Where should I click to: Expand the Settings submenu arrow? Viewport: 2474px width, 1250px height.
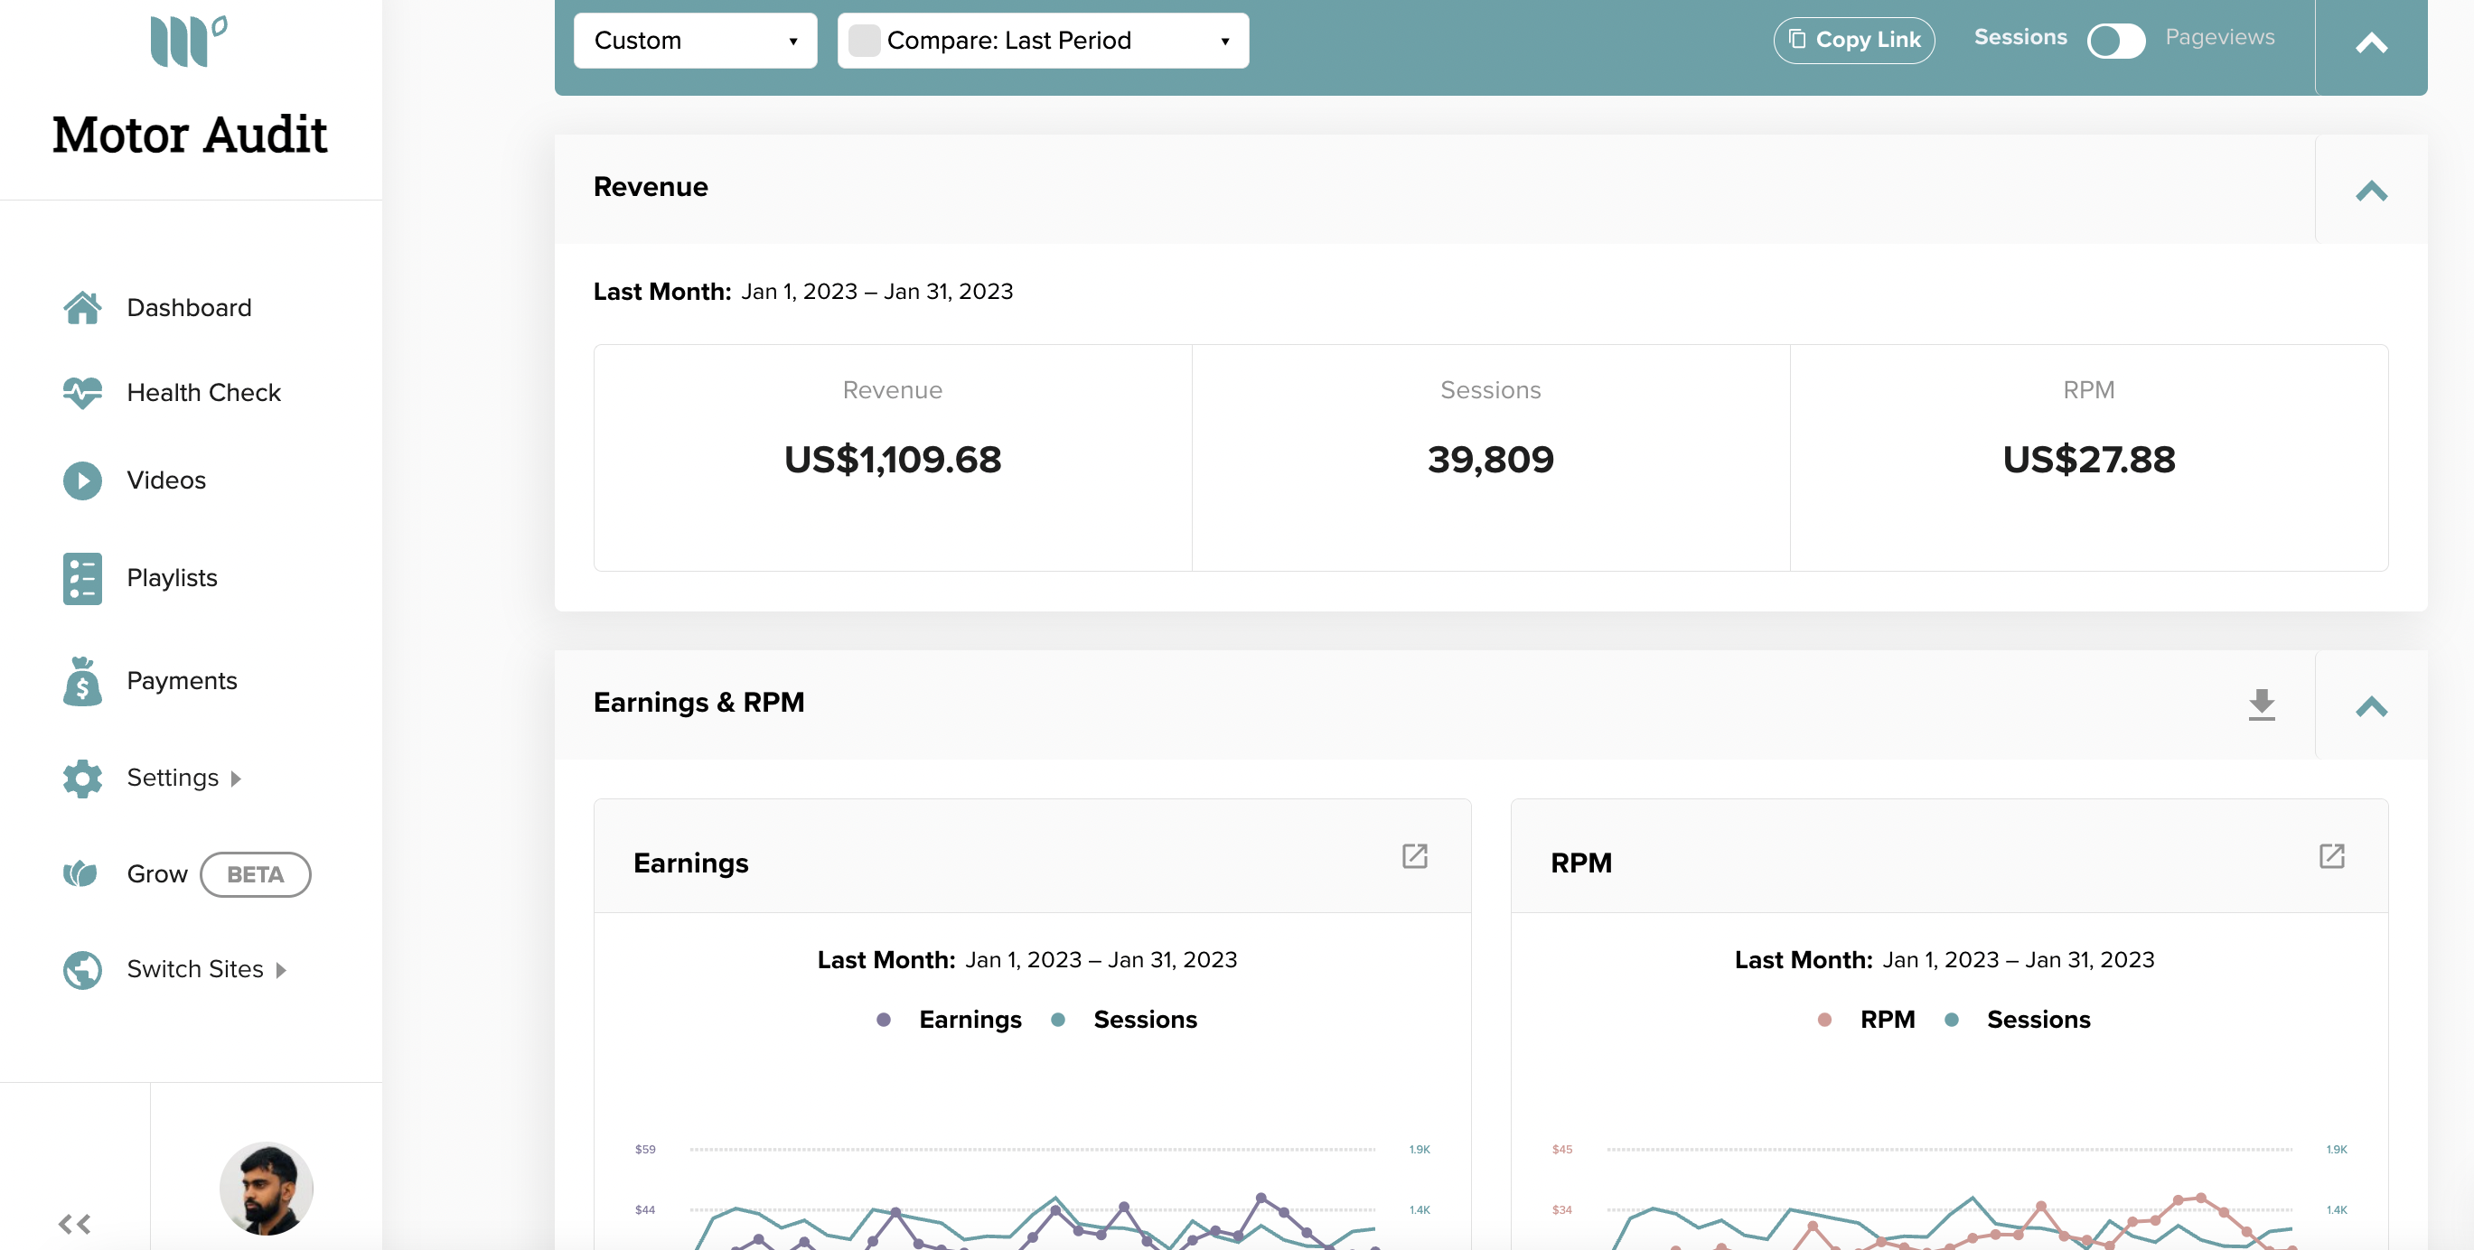(x=235, y=779)
